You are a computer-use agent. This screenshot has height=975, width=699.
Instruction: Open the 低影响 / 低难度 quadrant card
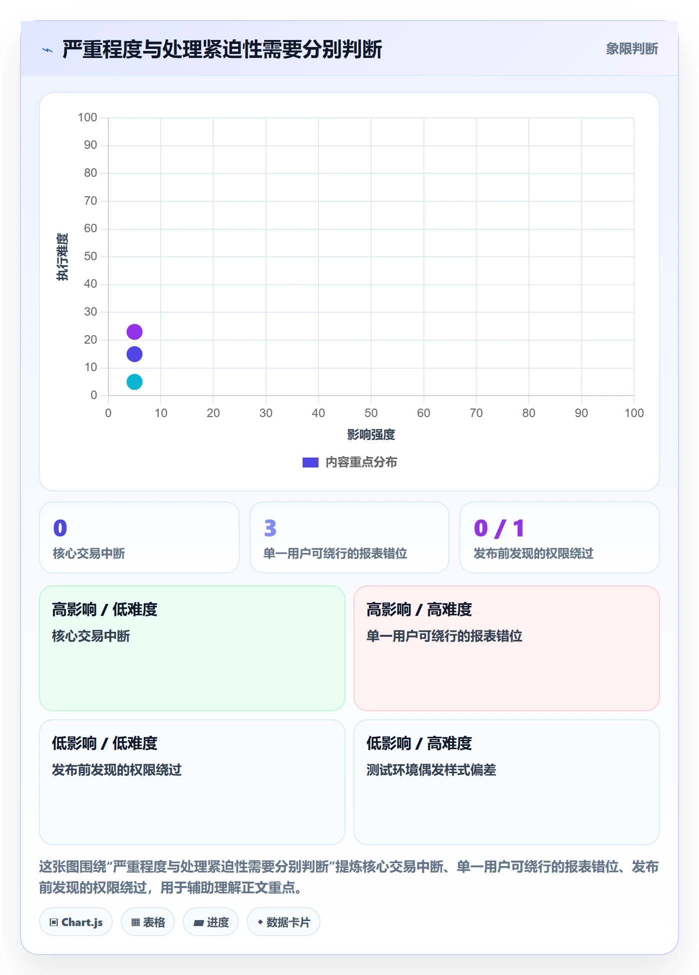pyautogui.click(x=192, y=782)
